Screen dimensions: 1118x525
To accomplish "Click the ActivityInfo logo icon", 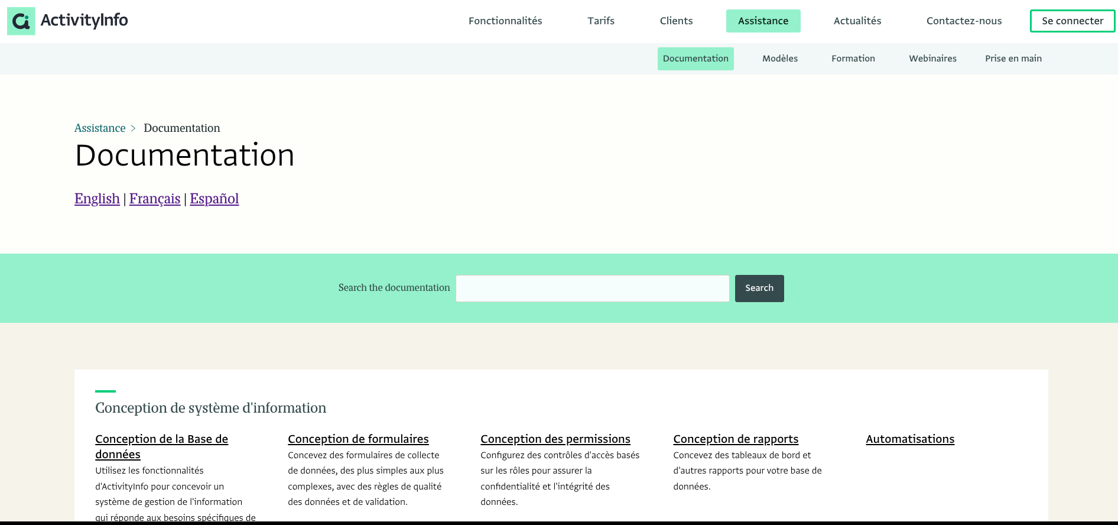I will (21, 21).
